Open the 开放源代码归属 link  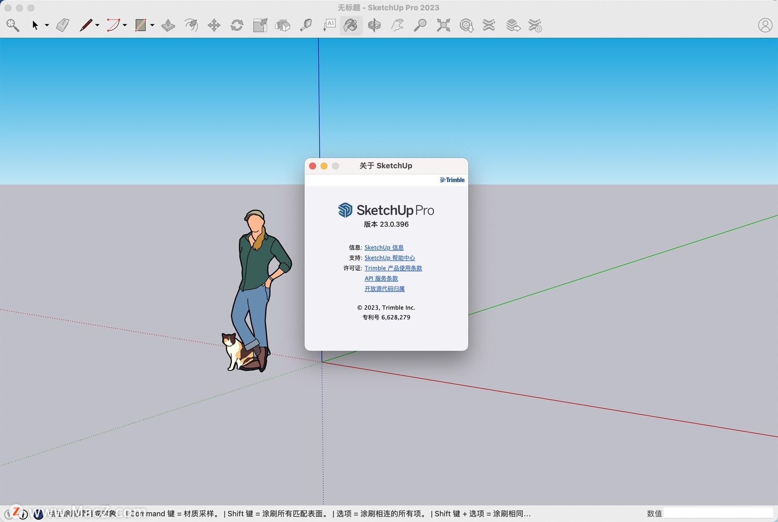(384, 289)
